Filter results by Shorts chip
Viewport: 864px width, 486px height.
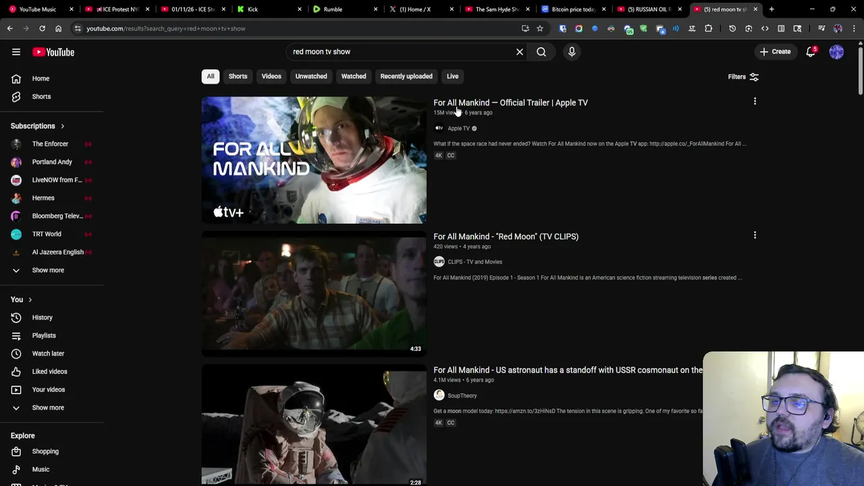click(238, 76)
